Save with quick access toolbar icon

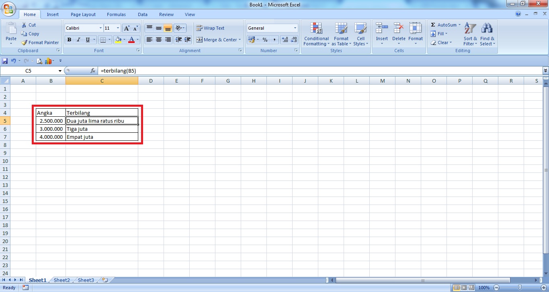coord(5,61)
